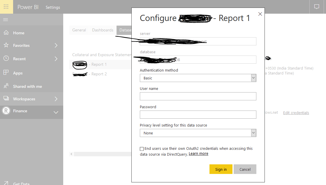
Task: Close the Configure dialog
Action: (260, 14)
